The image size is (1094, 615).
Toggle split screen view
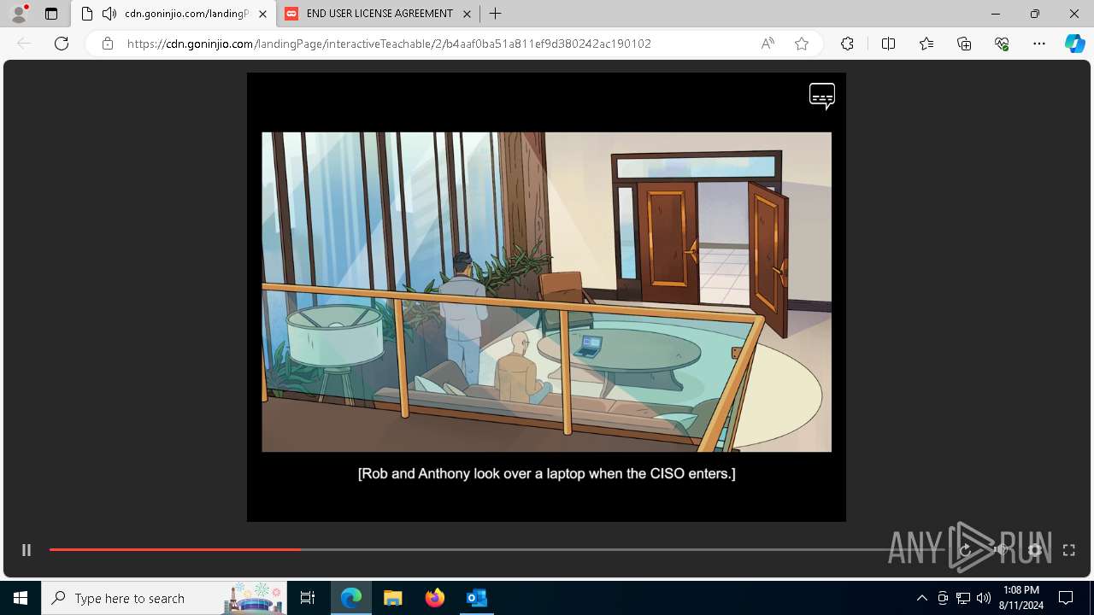(888, 44)
